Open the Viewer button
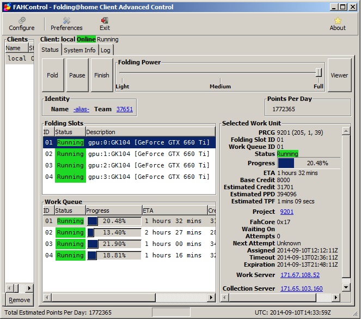Image resolution: width=361 pixels, height=319 pixels. click(x=339, y=75)
